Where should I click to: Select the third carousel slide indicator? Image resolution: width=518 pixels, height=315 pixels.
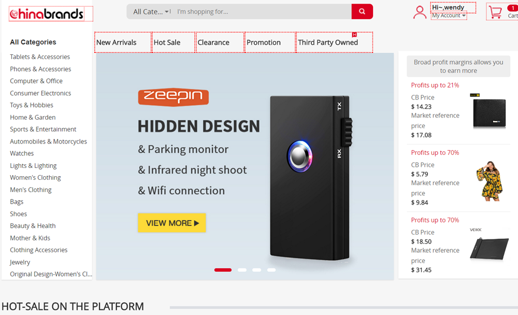(x=257, y=270)
